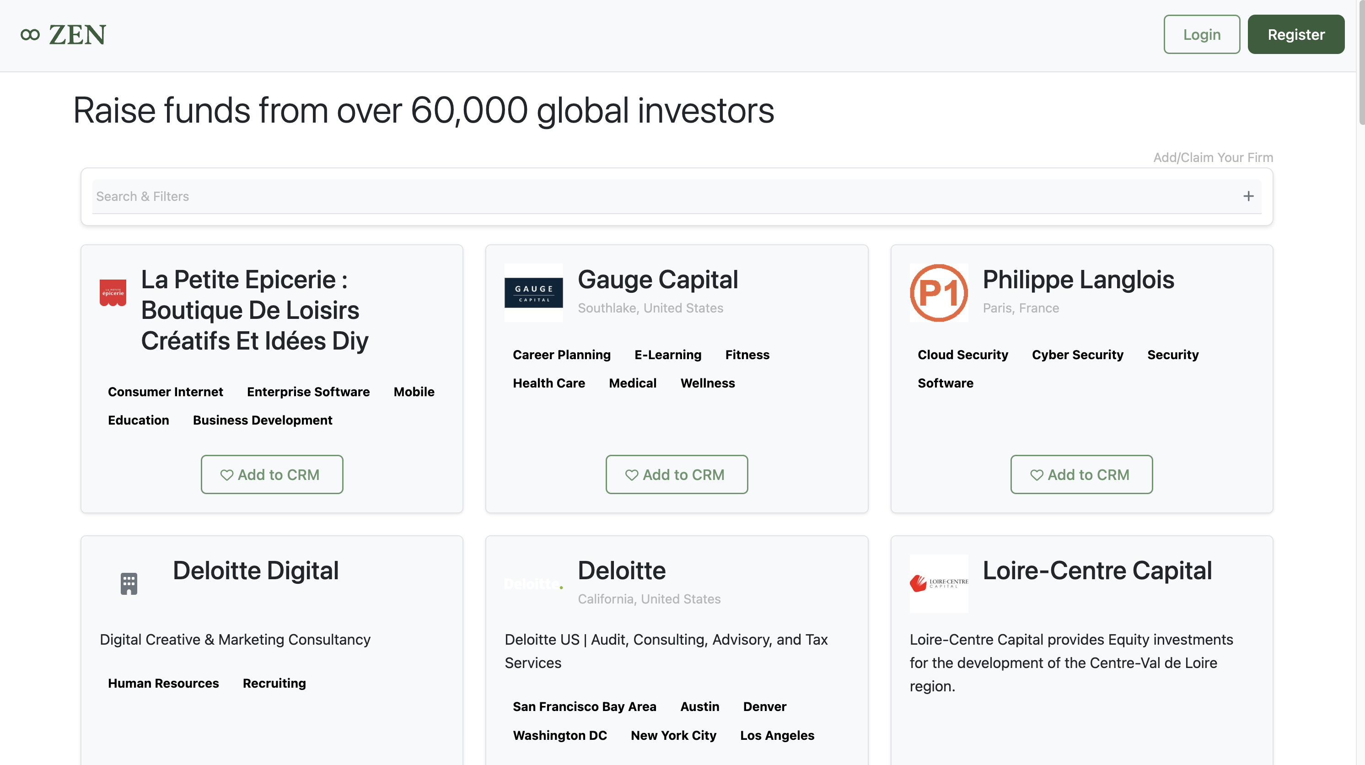
Task: Click Deloitte US Audit, Consulting description
Action: (x=666, y=651)
